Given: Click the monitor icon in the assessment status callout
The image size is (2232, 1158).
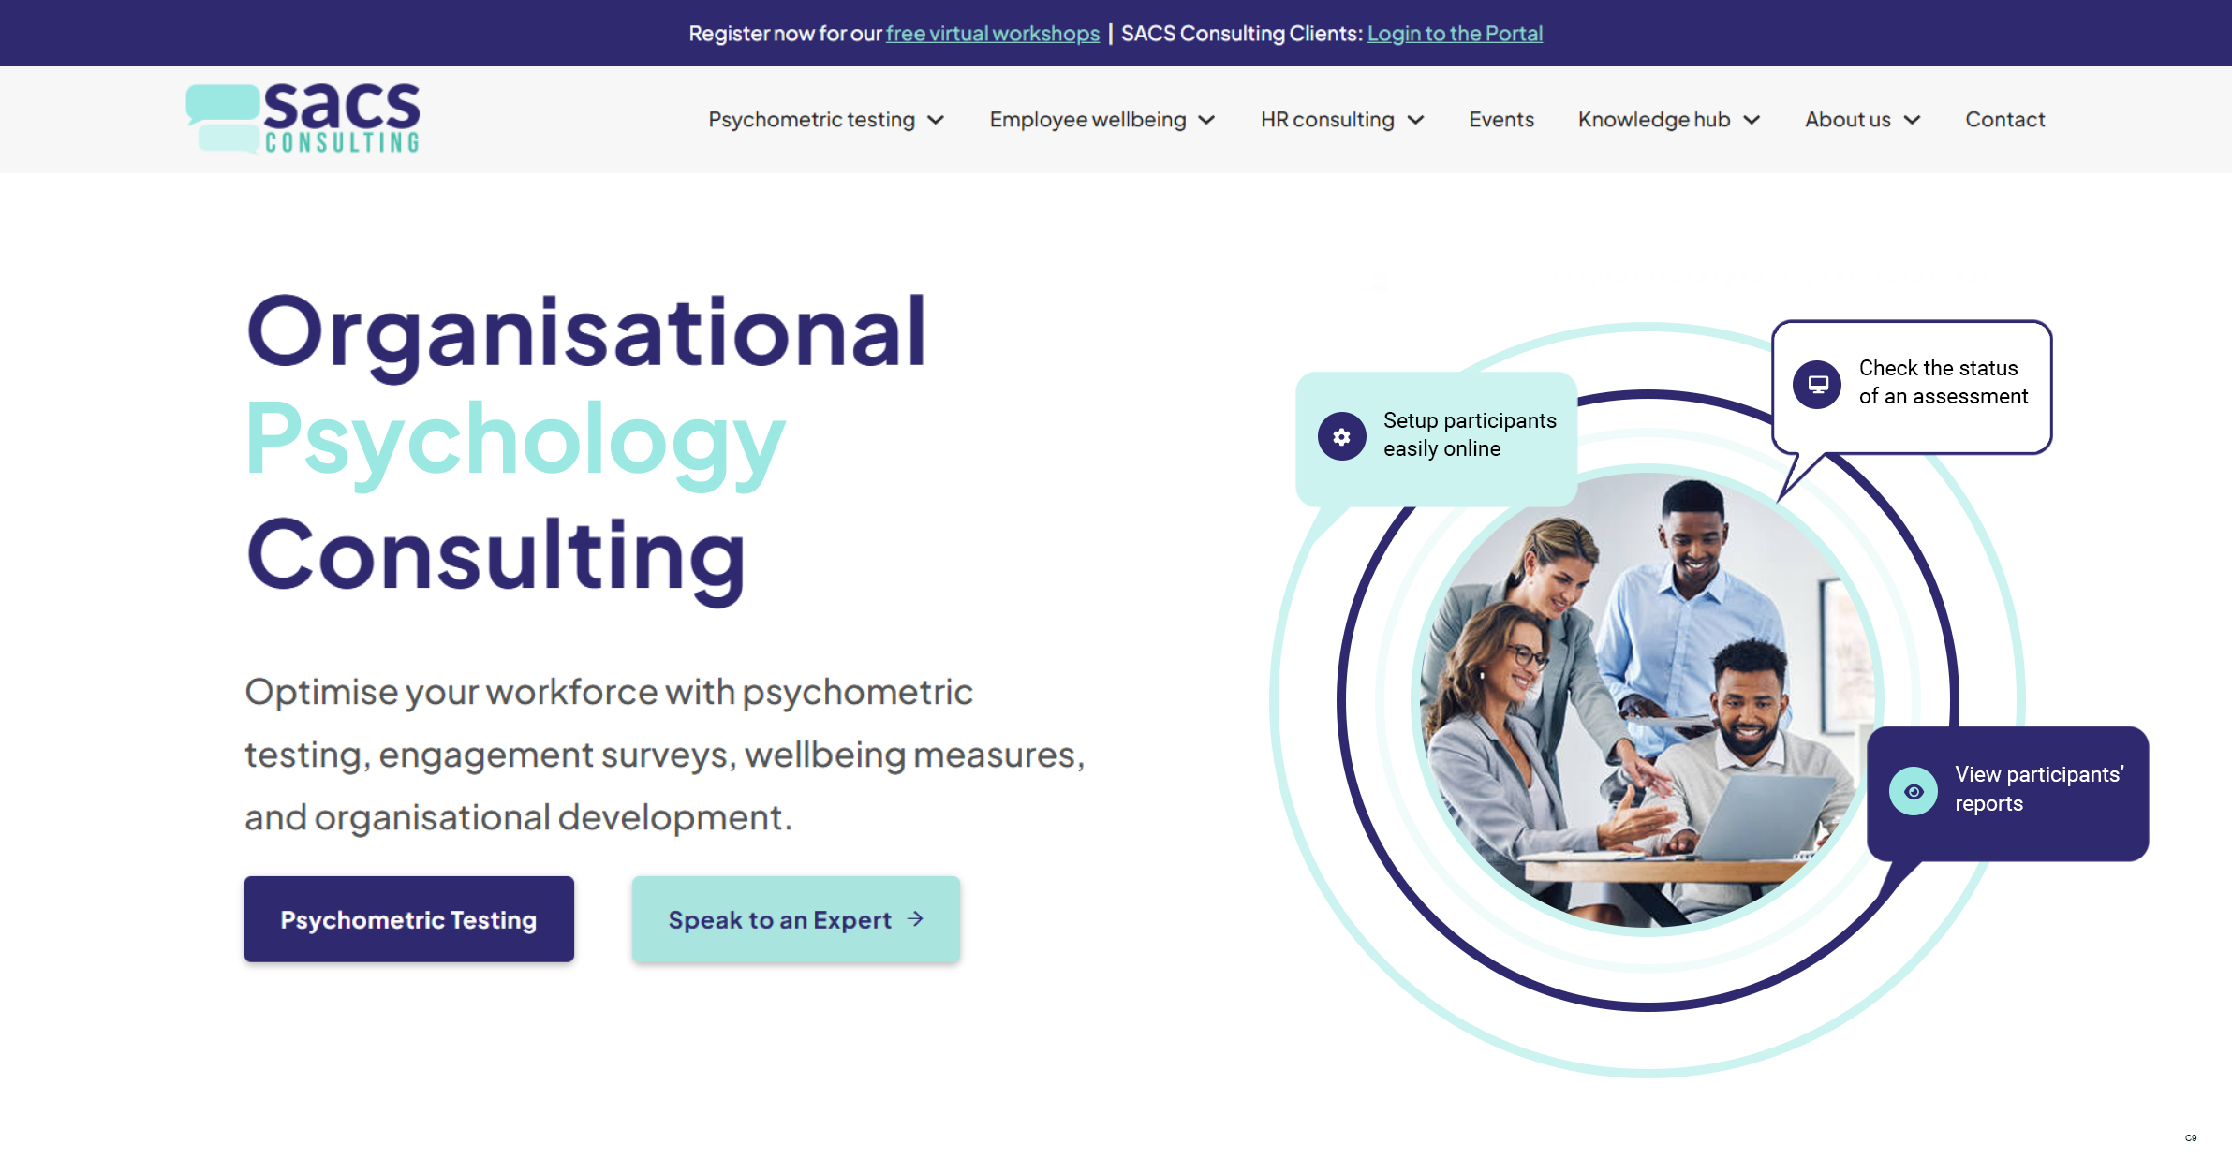Looking at the screenshot, I should [1816, 384].
